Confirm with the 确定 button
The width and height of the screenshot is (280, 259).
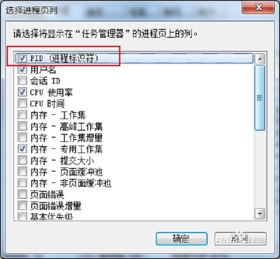point(182,238)
